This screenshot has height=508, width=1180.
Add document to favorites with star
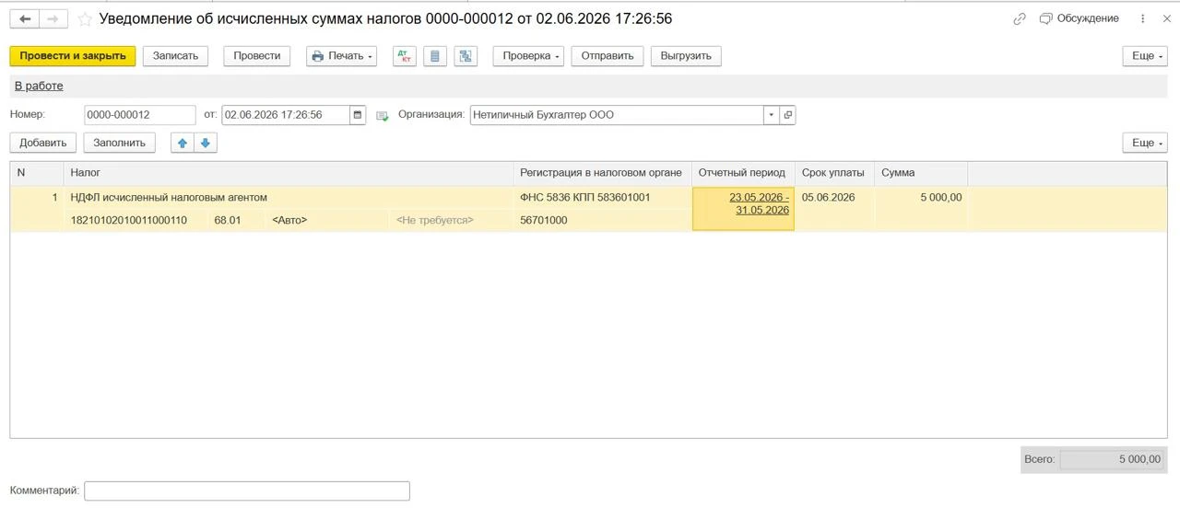pyautogui.click(x=85, y=19)
